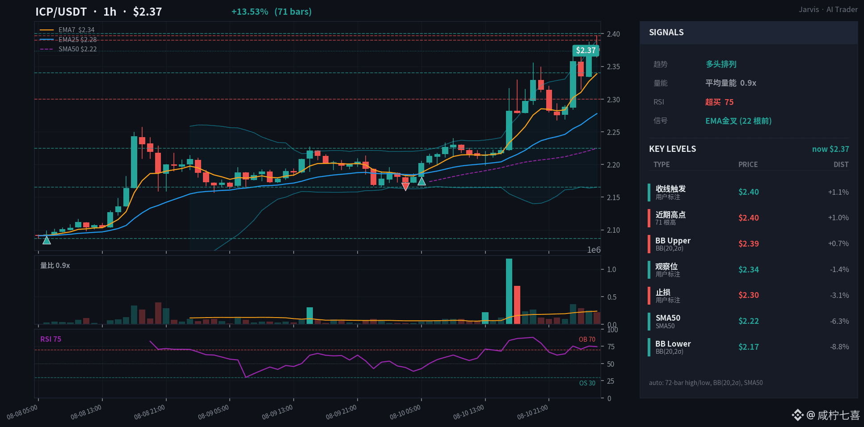The image size is (864, 427).
Task: Select the 观察位 level row
Action: click(x=749, y=270)
